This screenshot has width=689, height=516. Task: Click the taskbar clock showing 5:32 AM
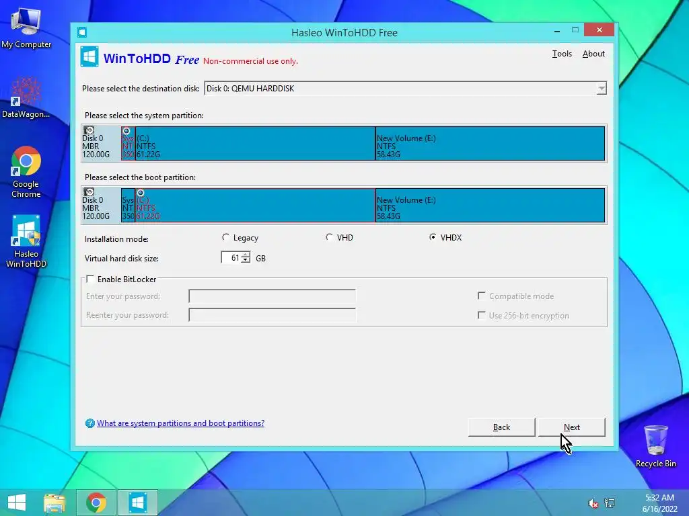[x=659, y=498]
